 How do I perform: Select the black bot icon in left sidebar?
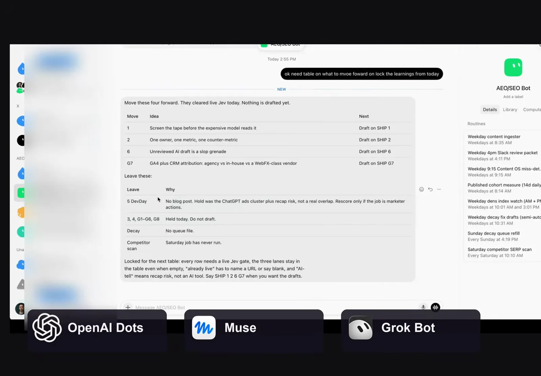[21, 140]
